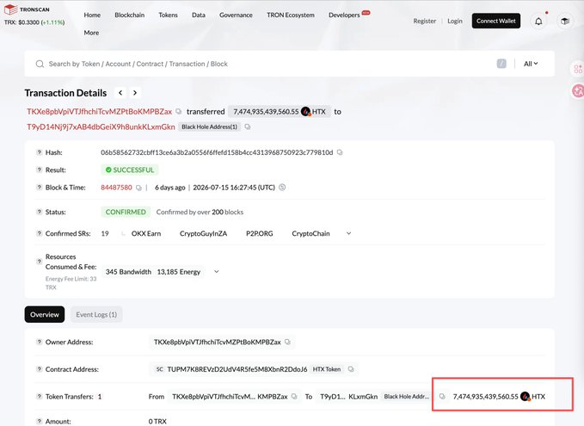The width and height of the screenshot is (584, 426).
Task: Expand the Confirmed SRs list chevron
Action: click(348, 234)
